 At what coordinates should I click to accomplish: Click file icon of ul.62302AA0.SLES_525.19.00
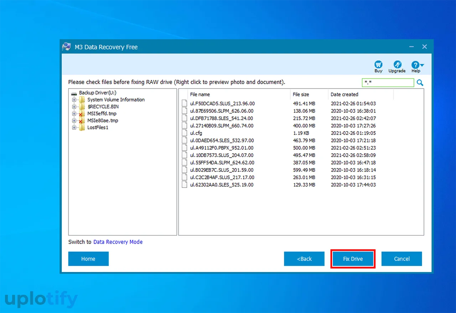point(184,184)
